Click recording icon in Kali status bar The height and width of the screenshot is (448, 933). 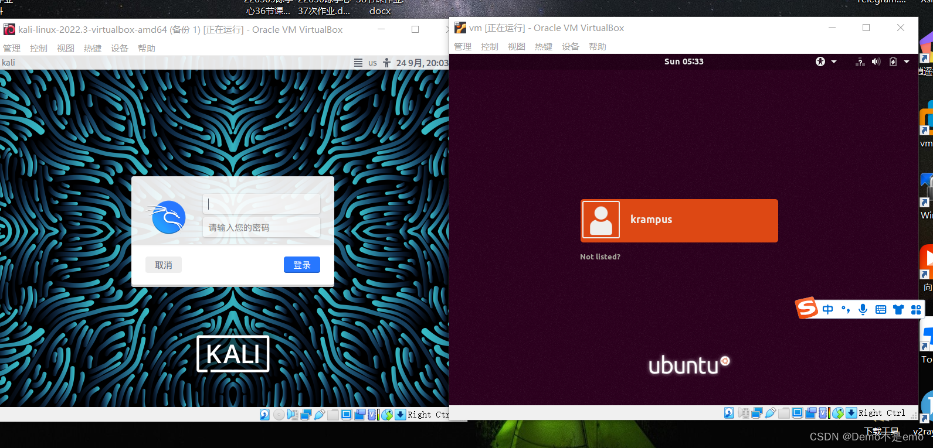point(360,415)
